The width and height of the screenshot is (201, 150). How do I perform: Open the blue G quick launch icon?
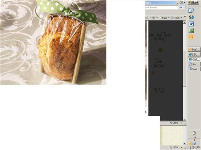[x=191, y=11]
